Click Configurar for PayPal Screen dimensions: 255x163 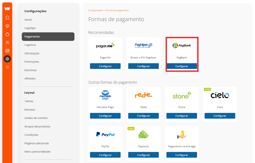pos(105,155)
